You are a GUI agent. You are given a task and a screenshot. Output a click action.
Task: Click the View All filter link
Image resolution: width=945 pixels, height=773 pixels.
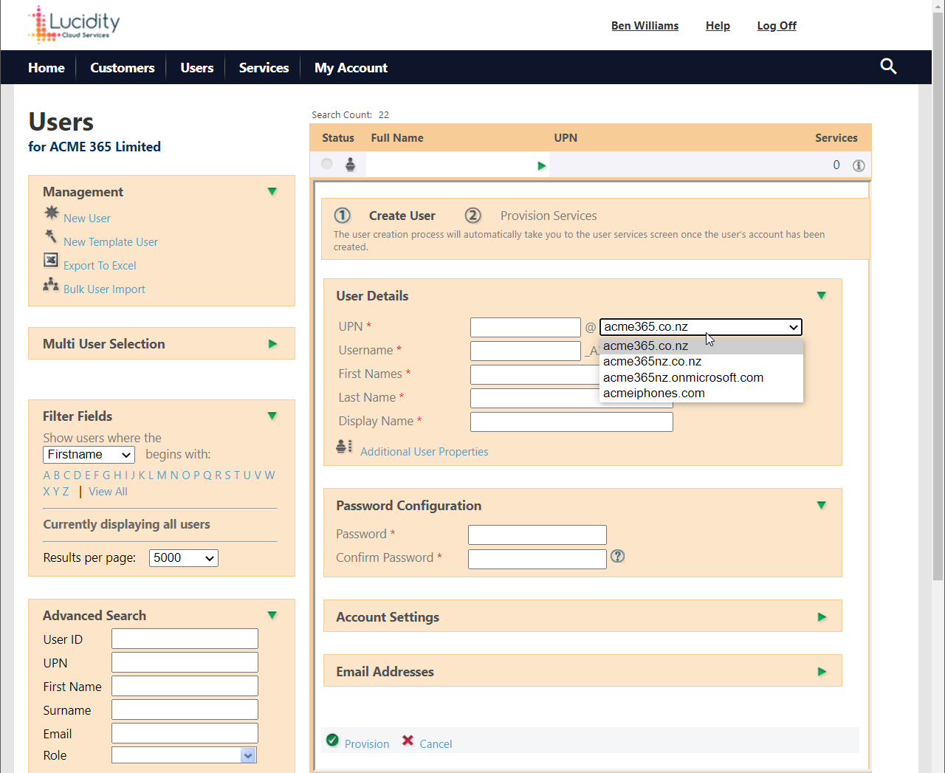[x=108, y=492]
